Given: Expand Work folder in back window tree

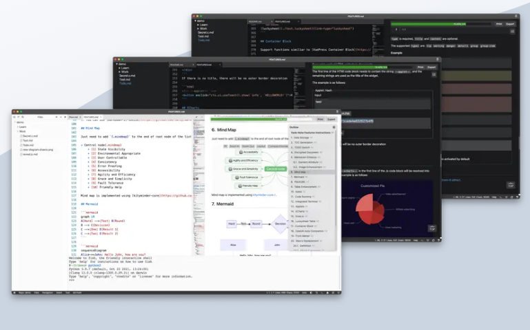Looking at the screenshot, I should [198, 29].
